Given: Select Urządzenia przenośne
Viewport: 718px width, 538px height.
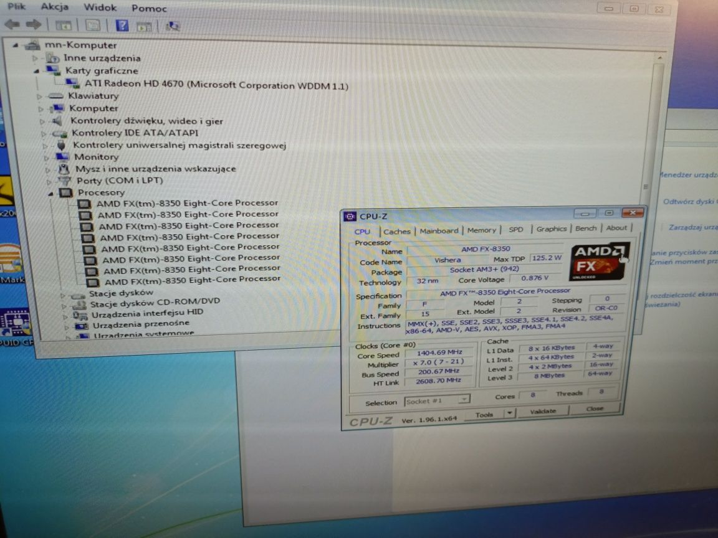Looking at the screenshot, I should pyautogui.click(x=141, y=324).
